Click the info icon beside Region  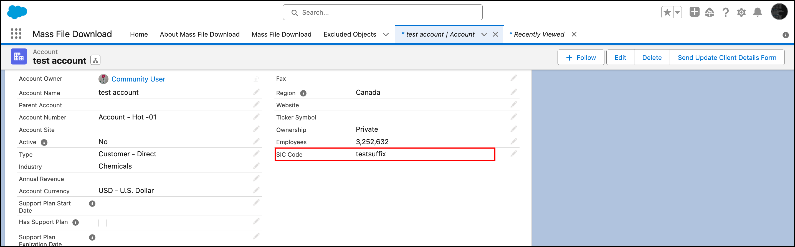click(303, 93)
